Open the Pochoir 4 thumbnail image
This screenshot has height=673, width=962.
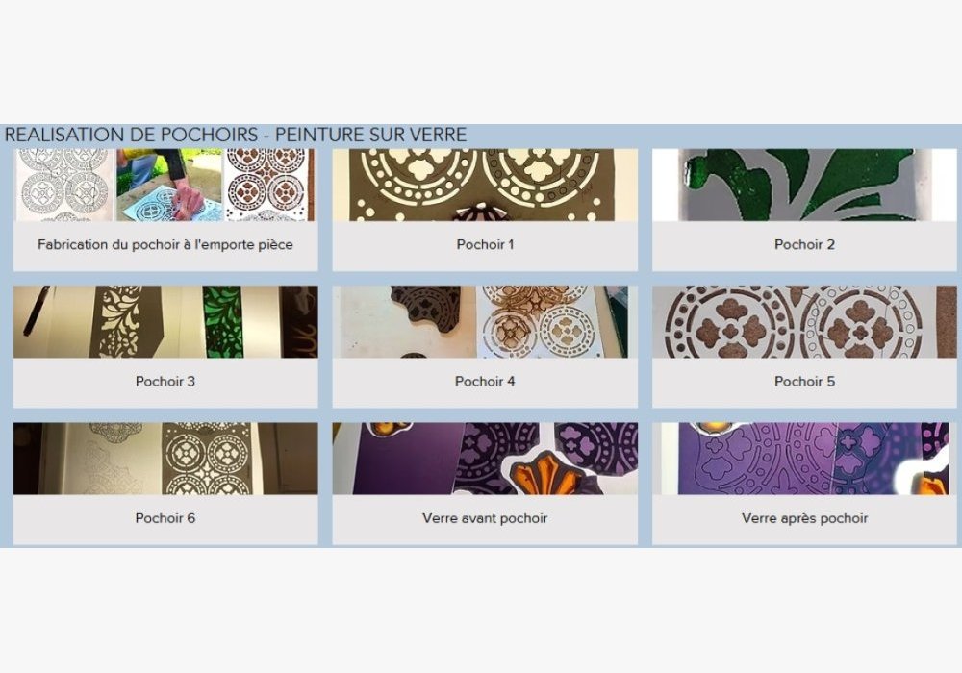(485, 322)
